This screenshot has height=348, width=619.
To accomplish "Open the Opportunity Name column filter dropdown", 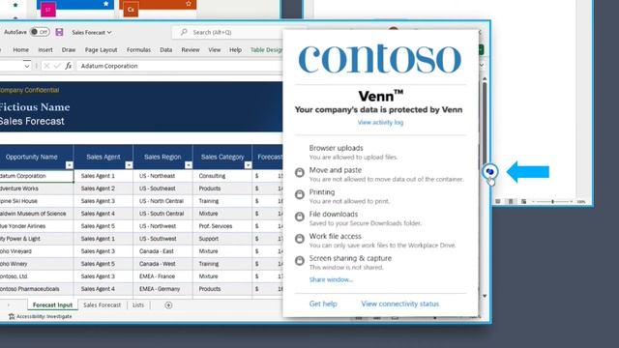I will tap(70, 165).
